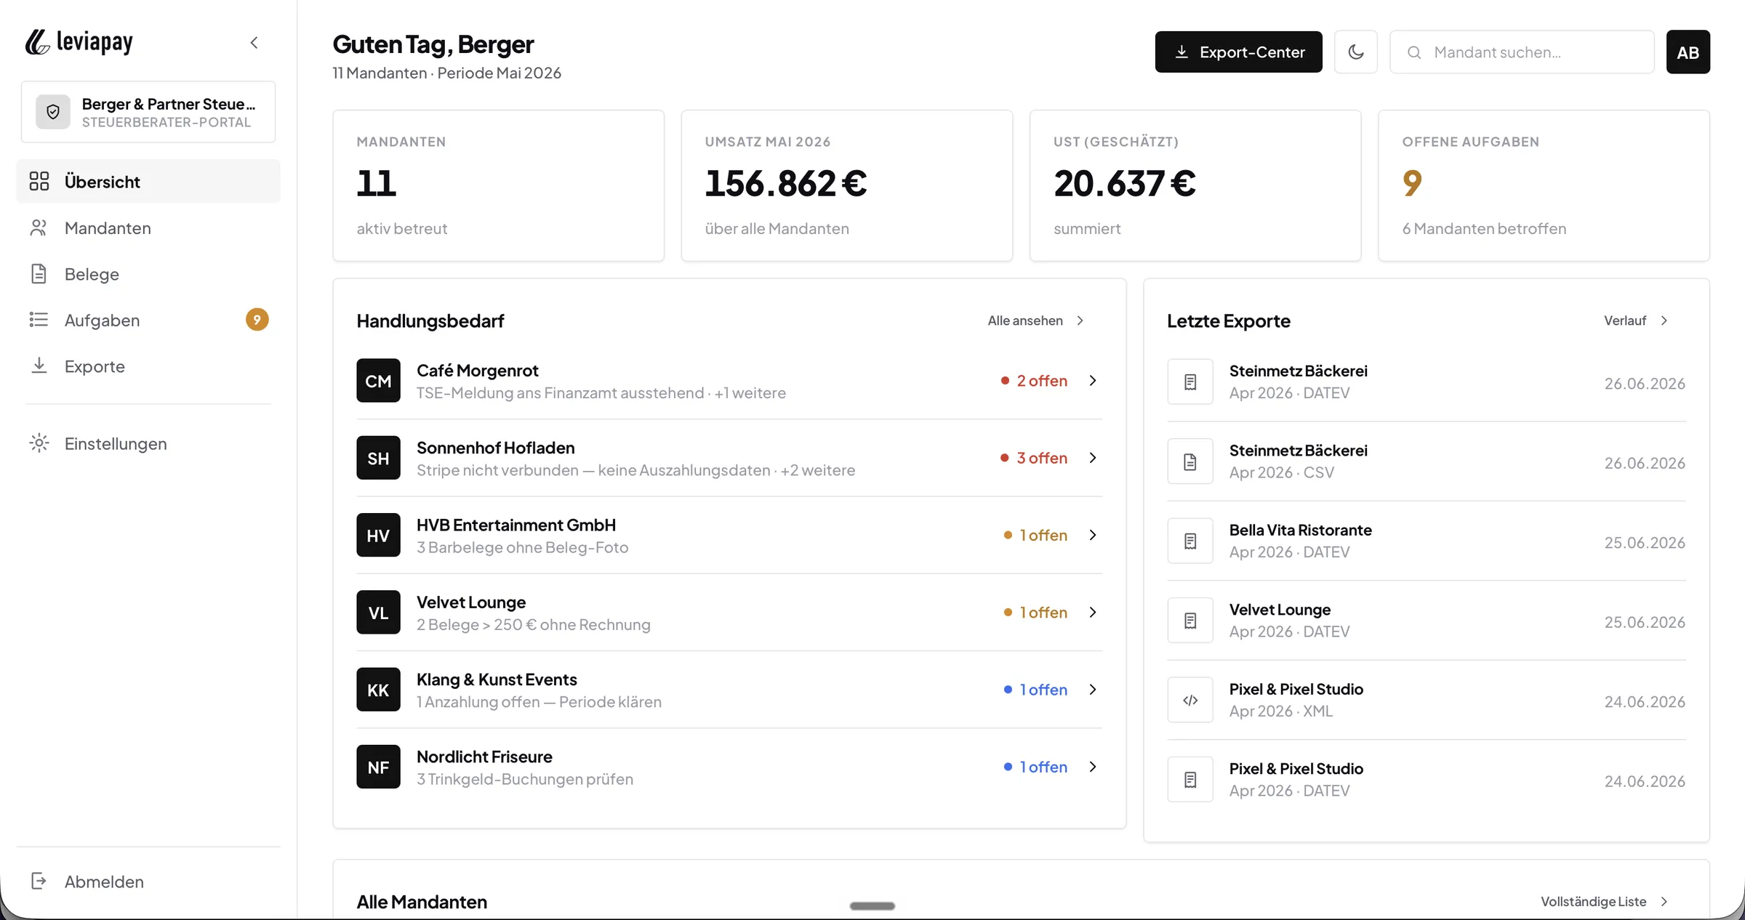Click file icon of Pixel & Pixel DATEV export
This screenshot has width=1745, height=920.
(x=1190, y=780)
